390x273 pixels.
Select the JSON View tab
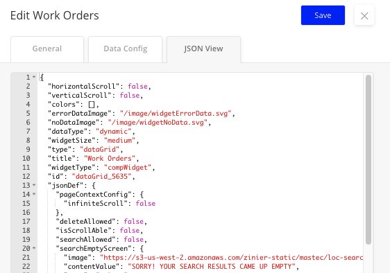(x=203, y=49)
